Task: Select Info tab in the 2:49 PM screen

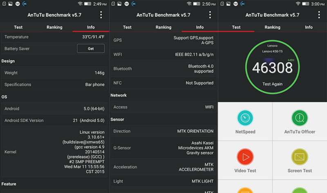Action: click(x=91, y=27)
